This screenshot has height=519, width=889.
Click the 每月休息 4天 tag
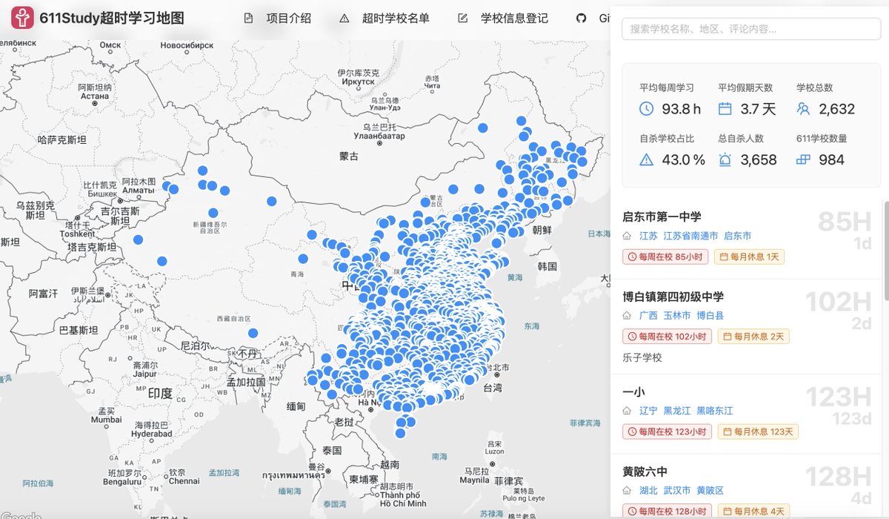753,511
